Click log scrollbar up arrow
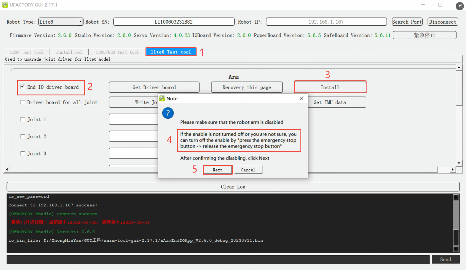Screen dimensions: 466x270 (x=456, y=197)
